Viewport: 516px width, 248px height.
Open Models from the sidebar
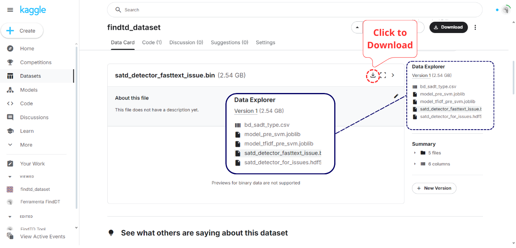[x=29, y=90]
